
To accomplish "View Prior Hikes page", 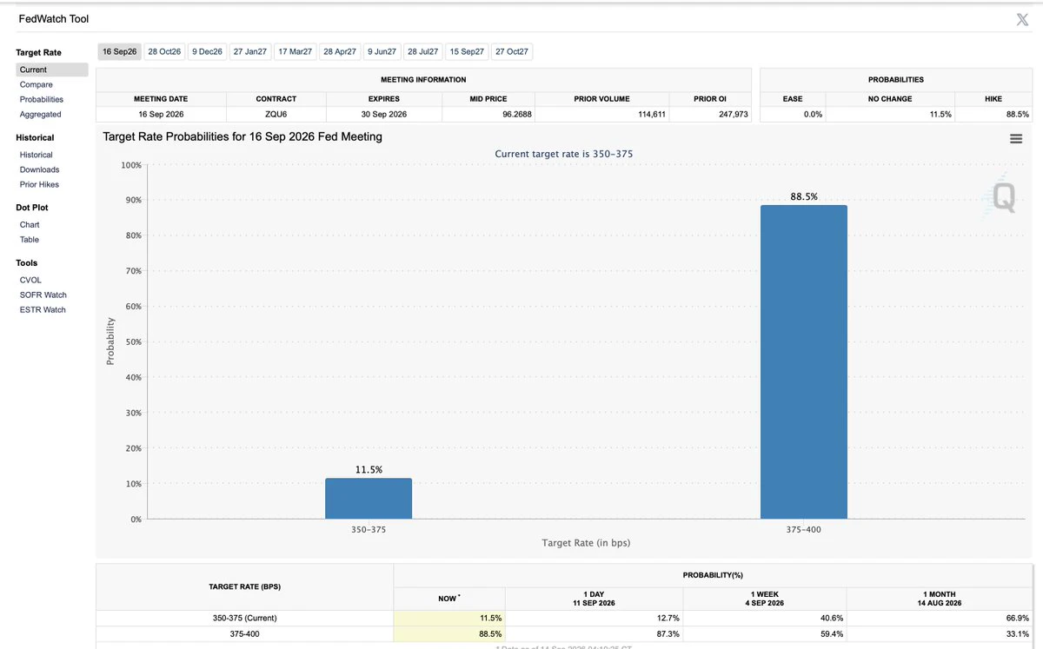I will (40, 184).
